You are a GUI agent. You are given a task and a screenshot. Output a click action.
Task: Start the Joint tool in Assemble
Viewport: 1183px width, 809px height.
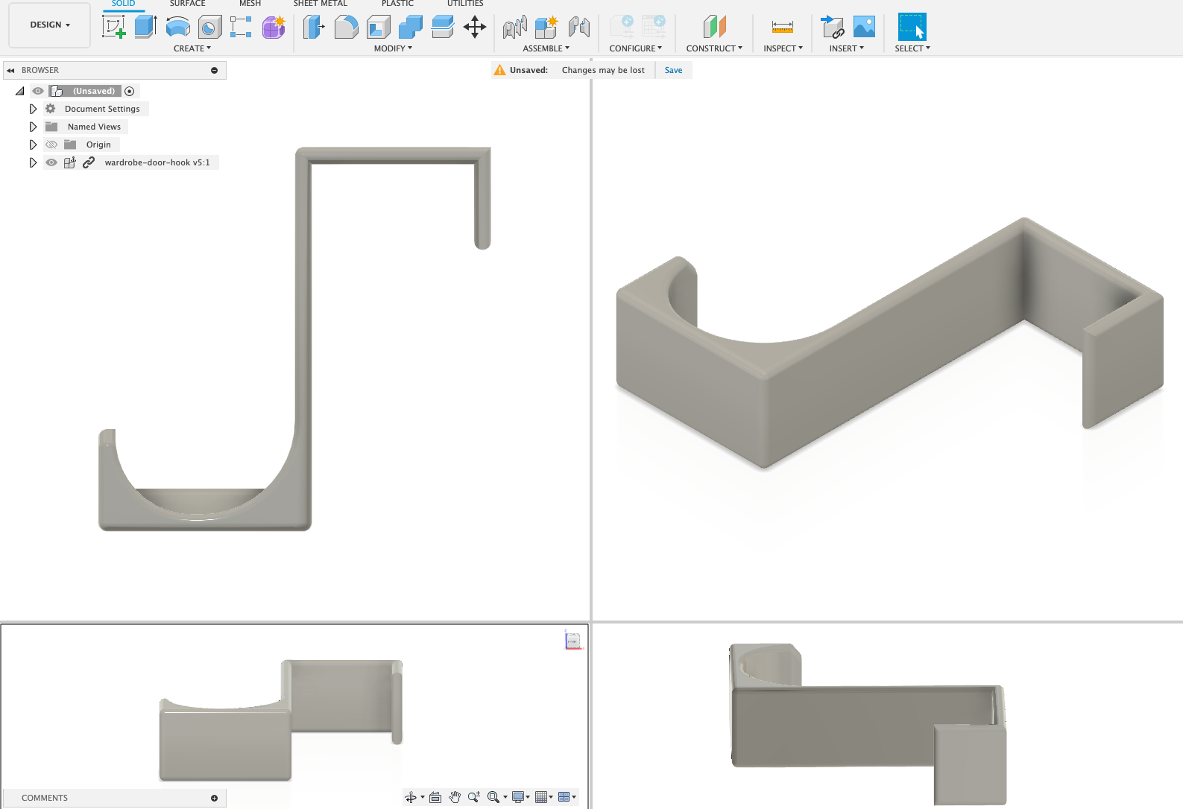click(578, 28)
